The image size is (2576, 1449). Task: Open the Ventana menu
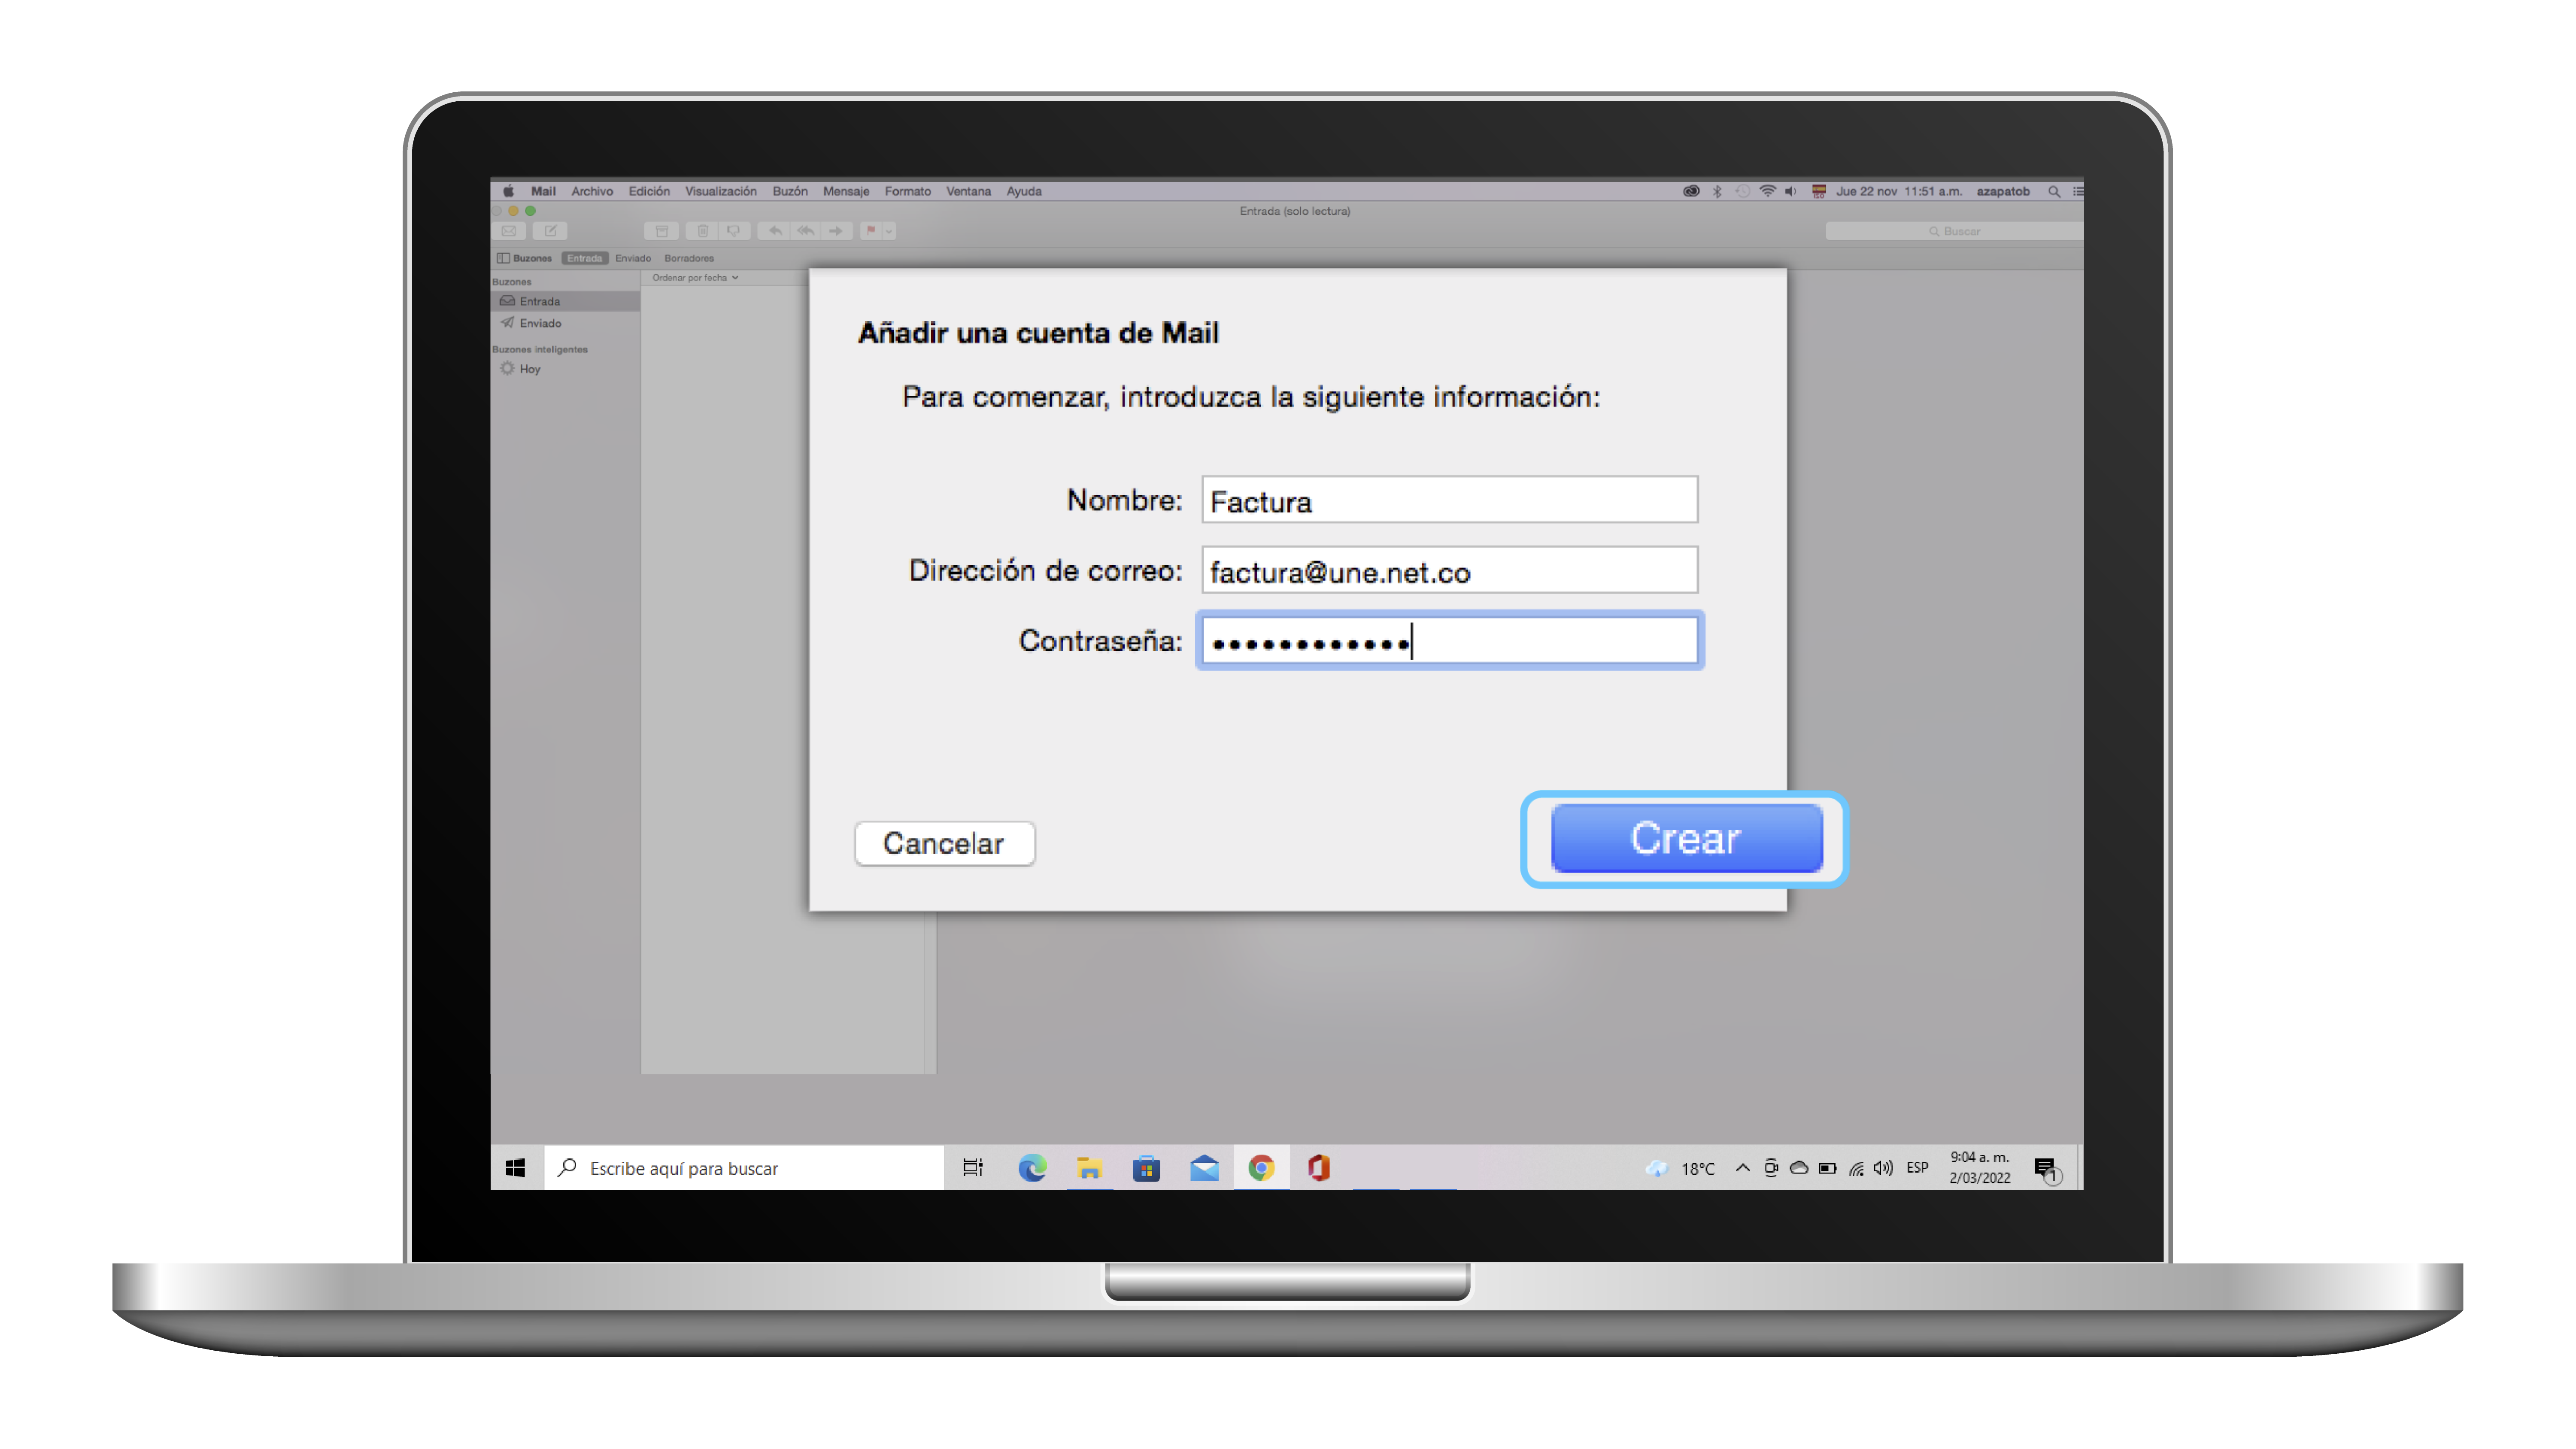click(968, 191)
